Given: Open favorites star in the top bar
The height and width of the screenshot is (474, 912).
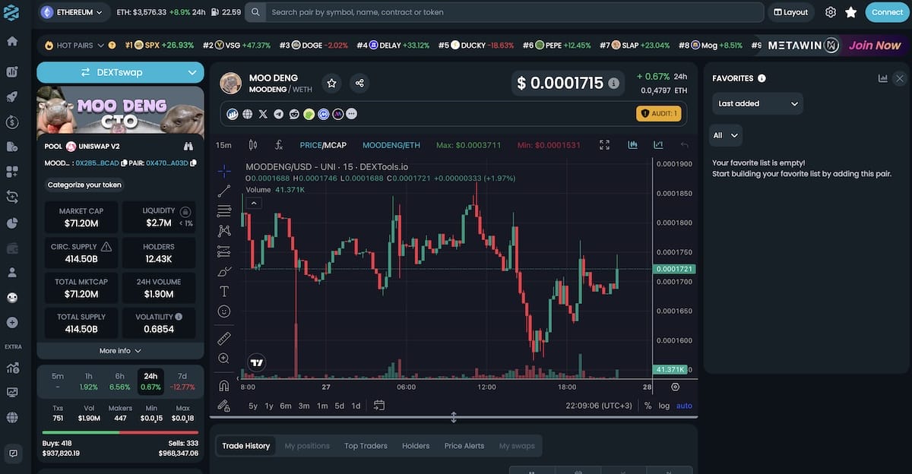Looking at the screenshot, I should (851, 12).
